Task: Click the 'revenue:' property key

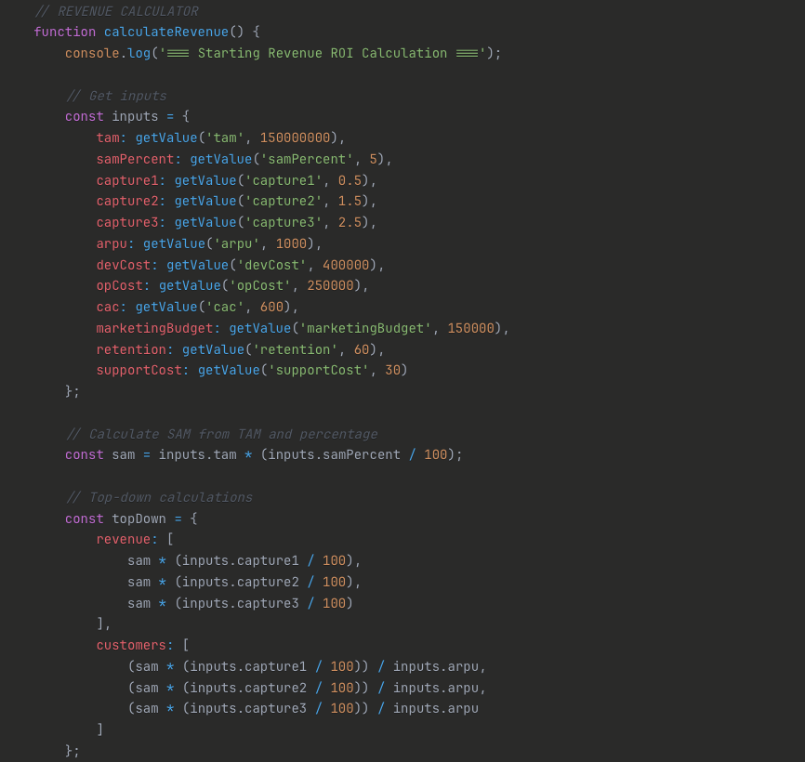Action: pyautogui.click(x=127, y=540)
